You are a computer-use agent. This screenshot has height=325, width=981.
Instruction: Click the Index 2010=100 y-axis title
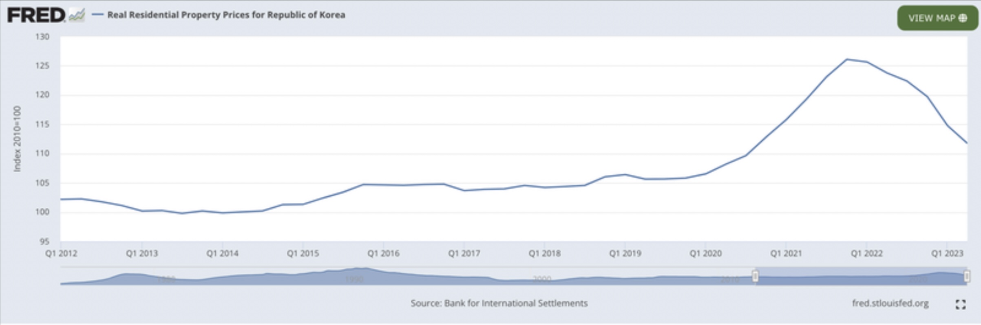click(x=17, y=139)
